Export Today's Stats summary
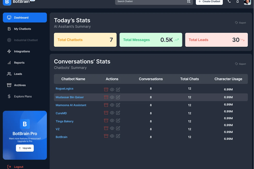This screenshot has height=169, width=254. 240,23
